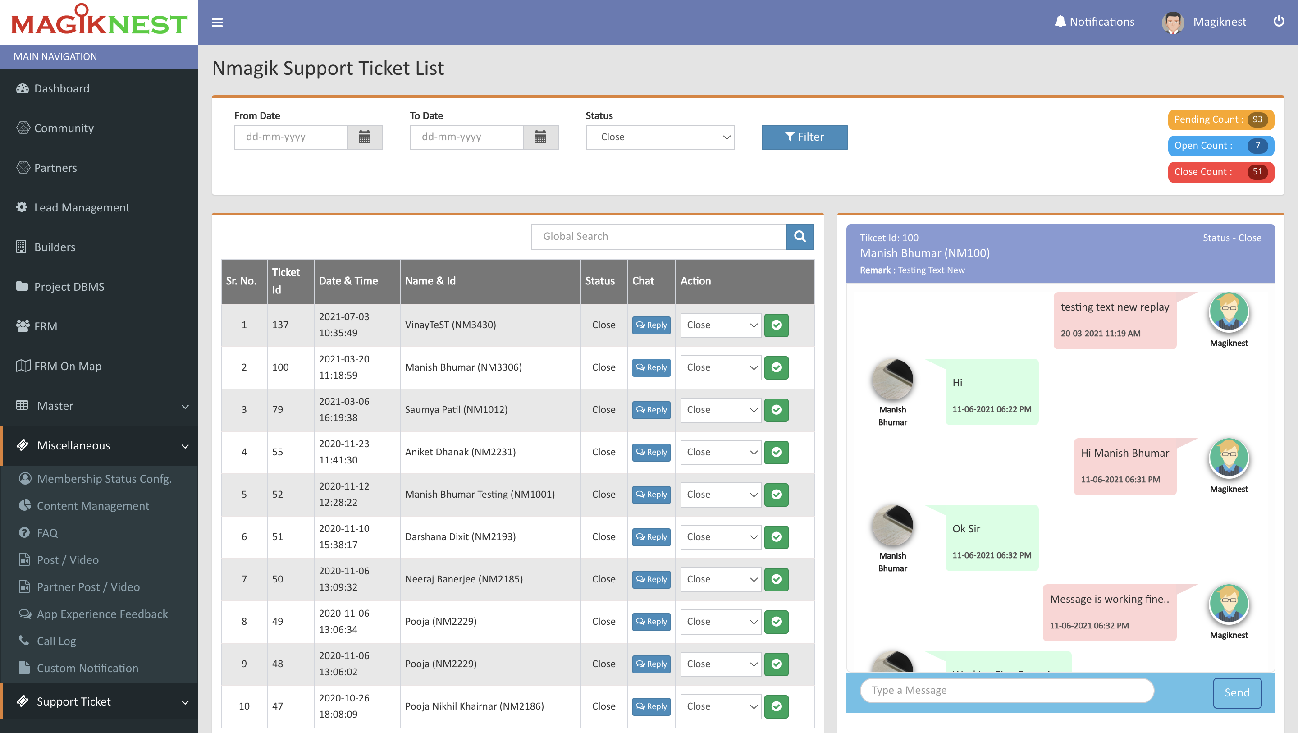Click the Dashboard palette icon
1298x733 pixels.
(22, 89)
